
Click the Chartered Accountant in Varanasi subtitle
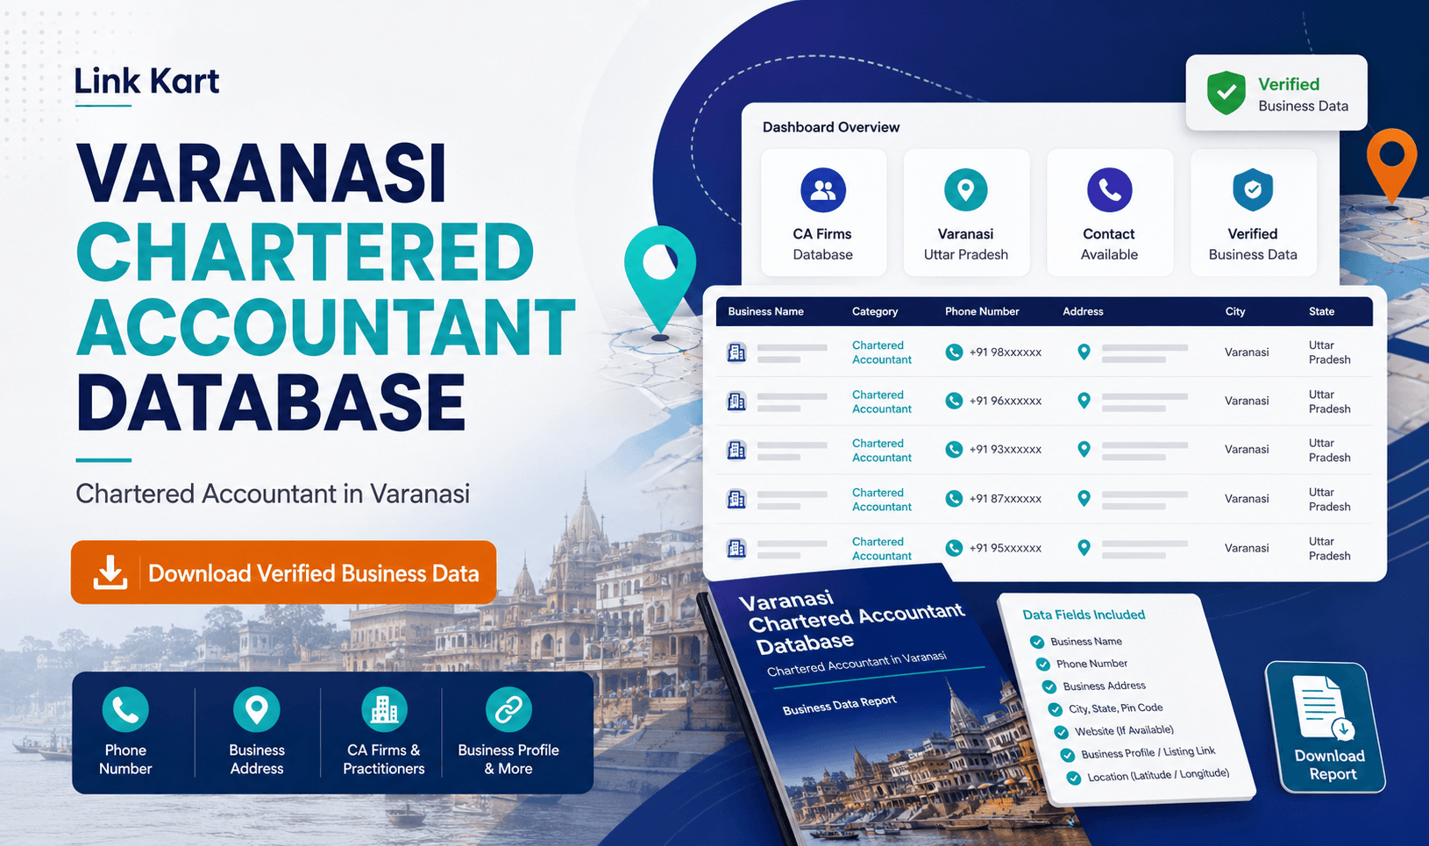coord(273,494)
